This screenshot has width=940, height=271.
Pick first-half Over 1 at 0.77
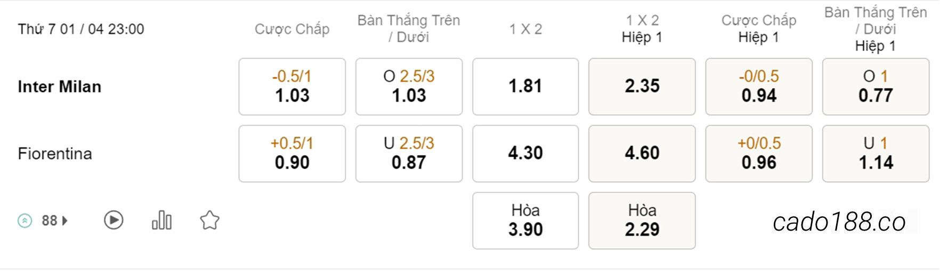pyautogui.click(x=876, y=87)
